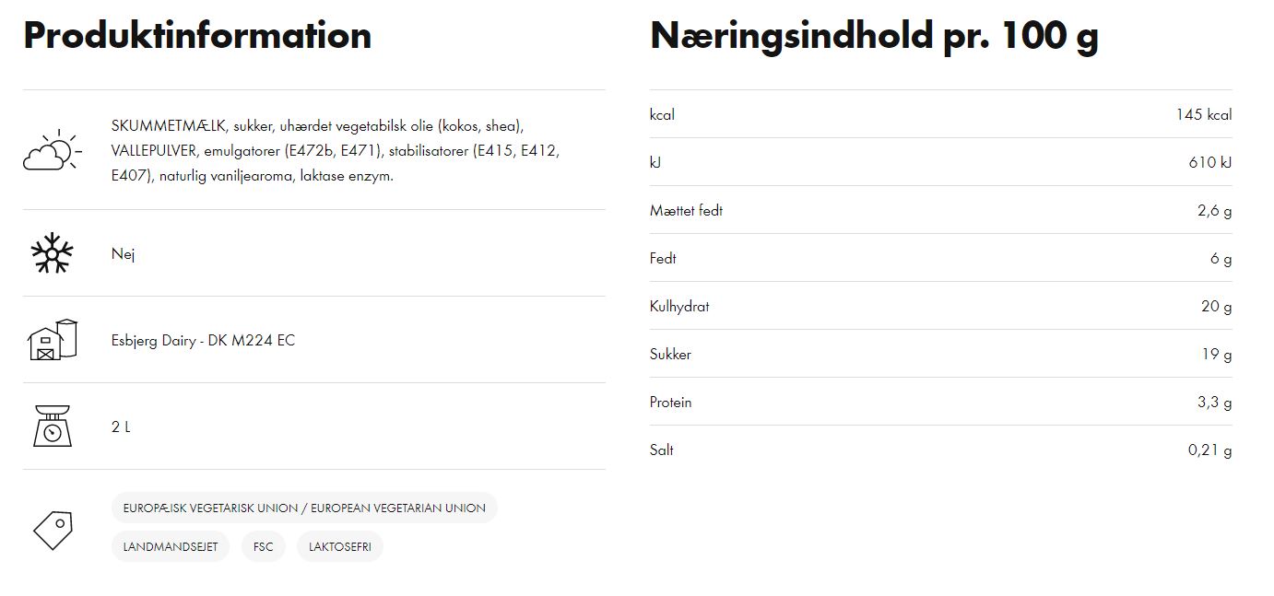The image size is (1274, 596).
Task: Click the Kulhydrat row label
Action: [x=679, y=306]
